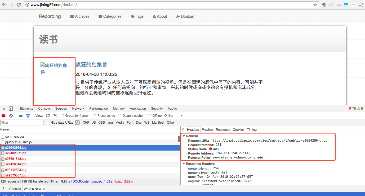365x196 pixels.
Task: Open the Tags nav link
Action: 137,16
